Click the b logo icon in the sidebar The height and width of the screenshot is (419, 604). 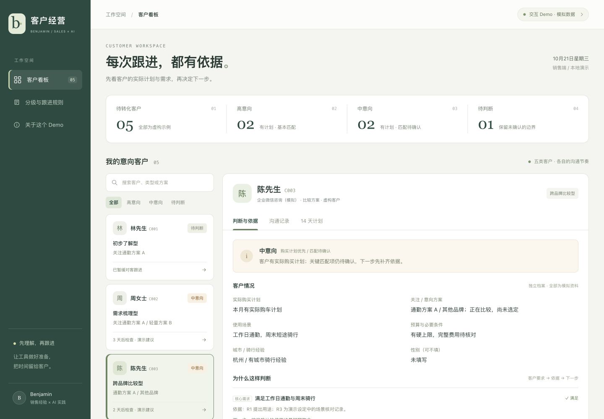click(x=17, y=23)
